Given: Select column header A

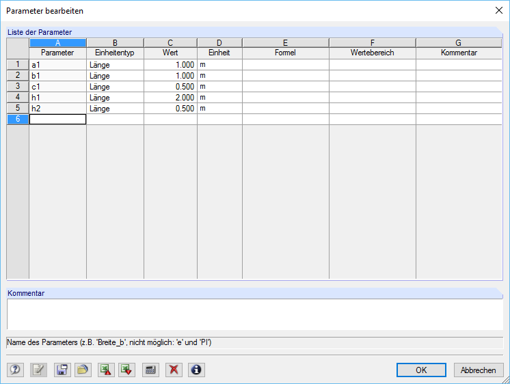Looking at the screenshot, I should 57,43.
